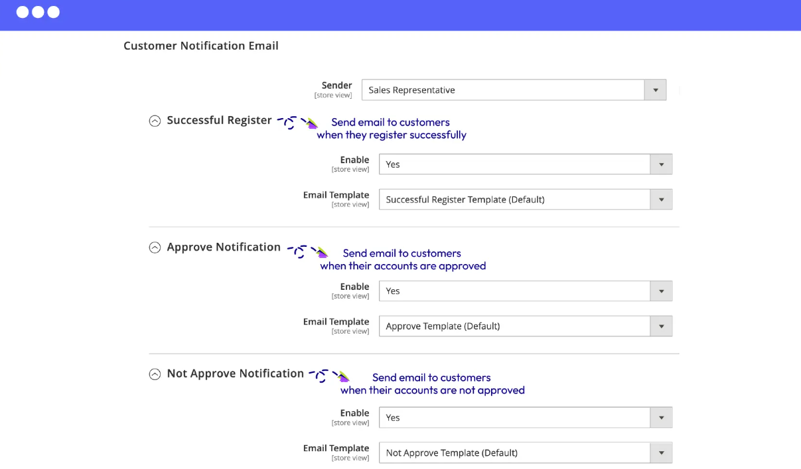Click arrow of Not Approve Enable dropdown
801x469 pixels.
click(x=661, y=418)
